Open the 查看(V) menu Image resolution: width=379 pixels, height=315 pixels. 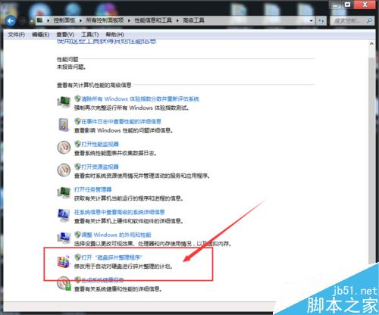(x=65, y=35)
